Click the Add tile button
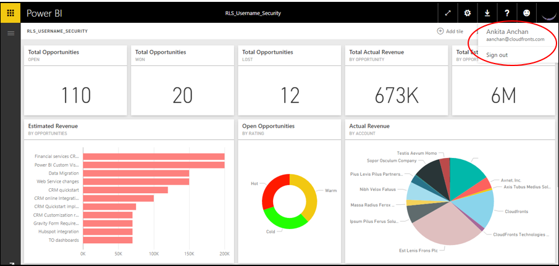 pos(450,31)
